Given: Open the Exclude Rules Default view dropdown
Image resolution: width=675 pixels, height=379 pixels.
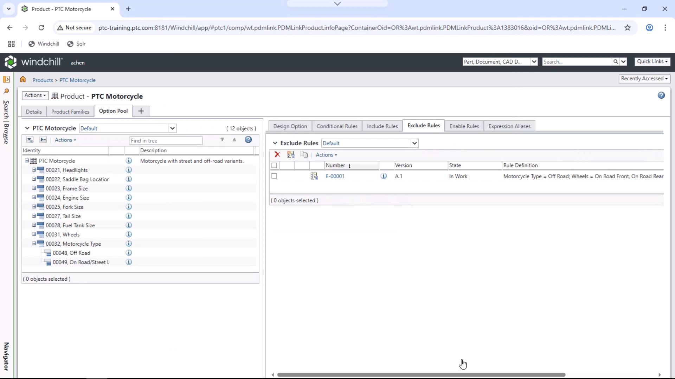Looking at the screenshot, I should tap(414, 143).
